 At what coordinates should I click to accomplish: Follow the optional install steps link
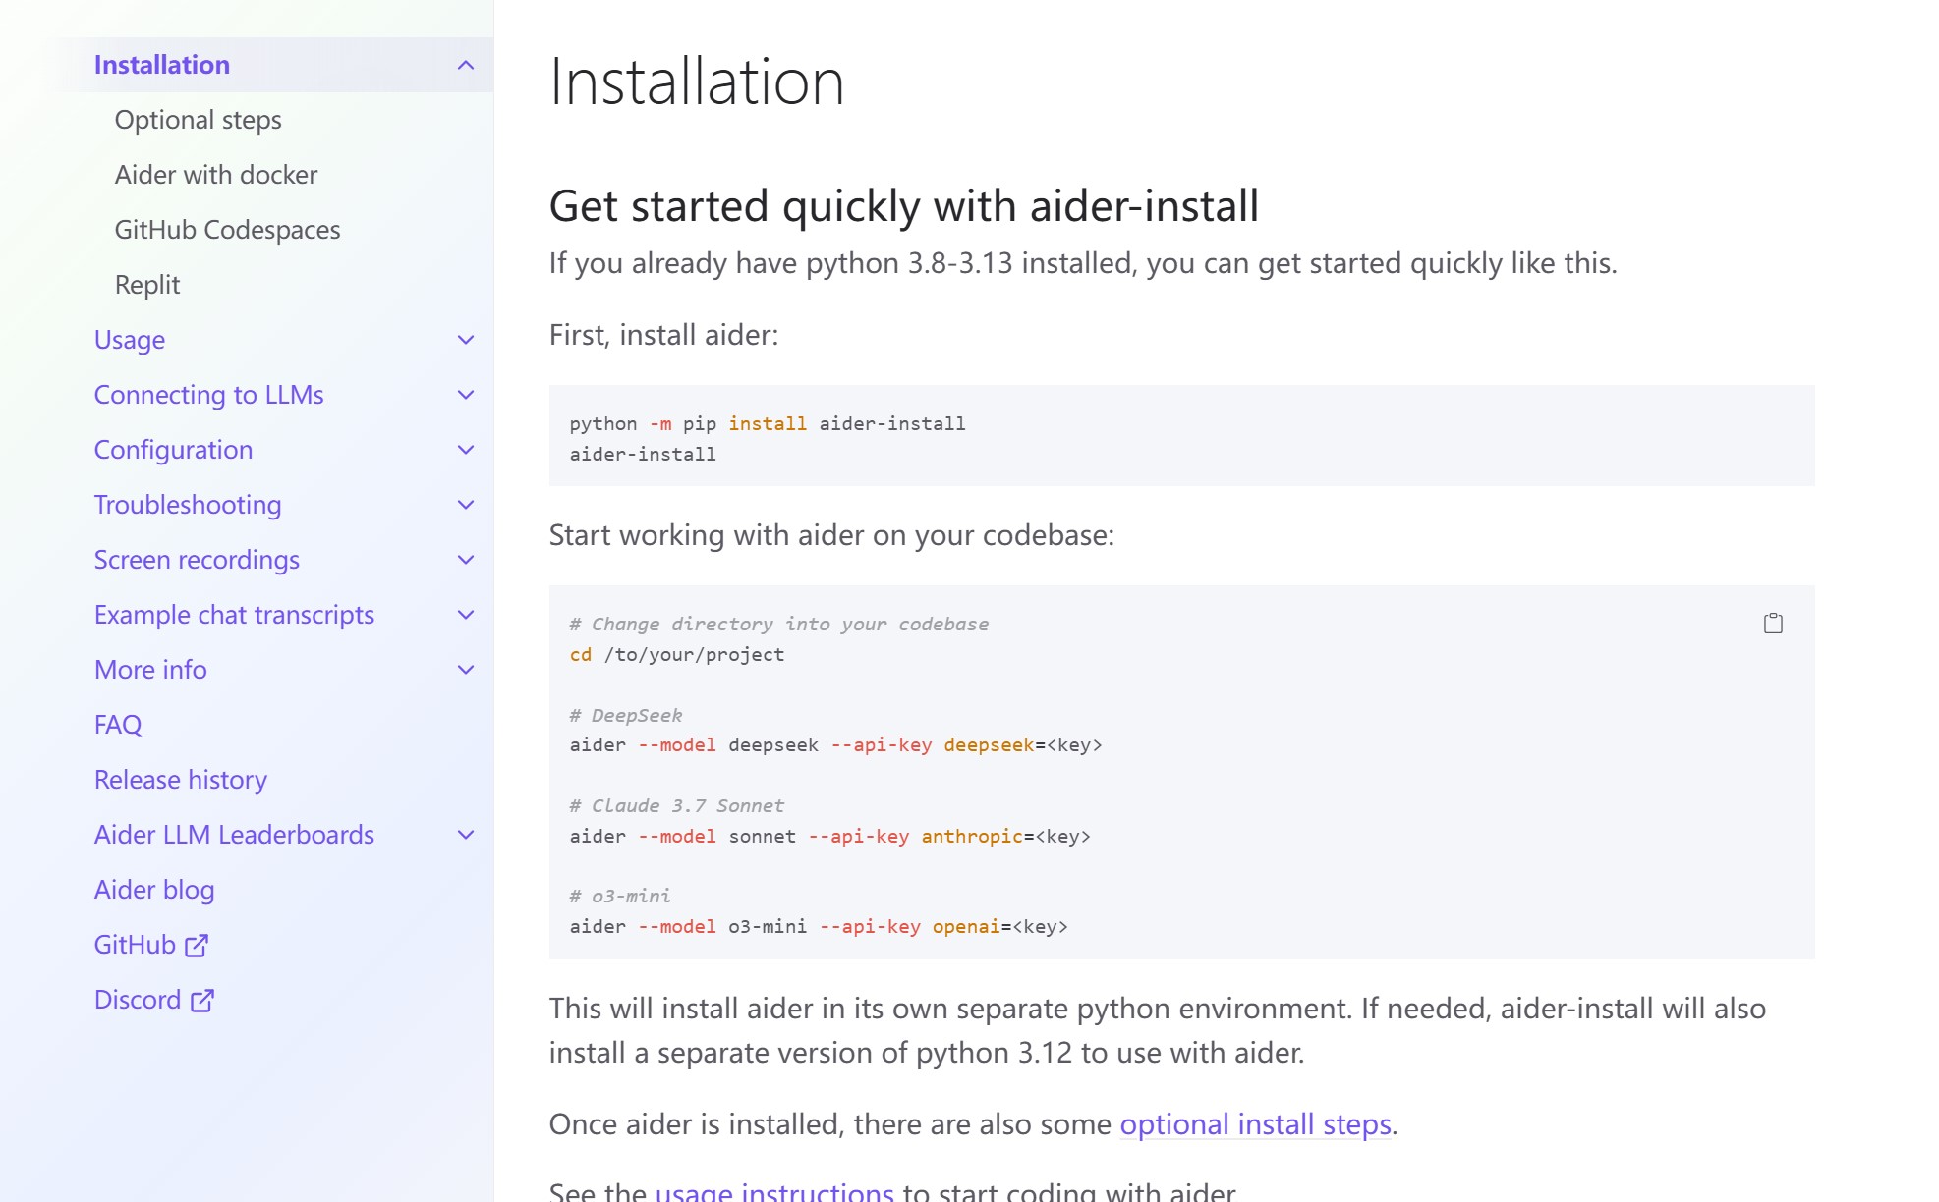point(1255,1124)
